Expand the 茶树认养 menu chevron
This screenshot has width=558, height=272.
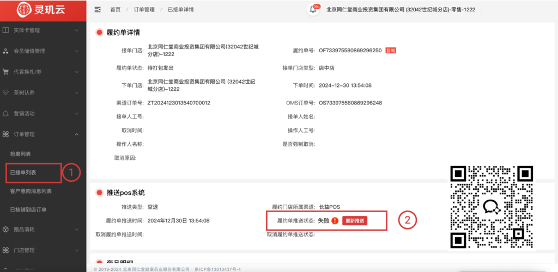point(76,92)
